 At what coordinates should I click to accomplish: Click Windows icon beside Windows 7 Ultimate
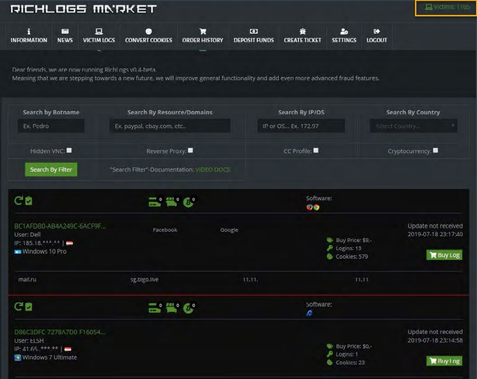(18, 358)
